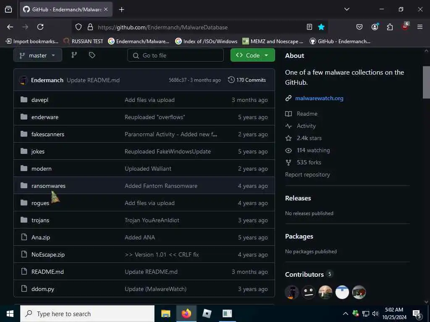Open RUSSIAN TEST bookmark

coord(83,42)
